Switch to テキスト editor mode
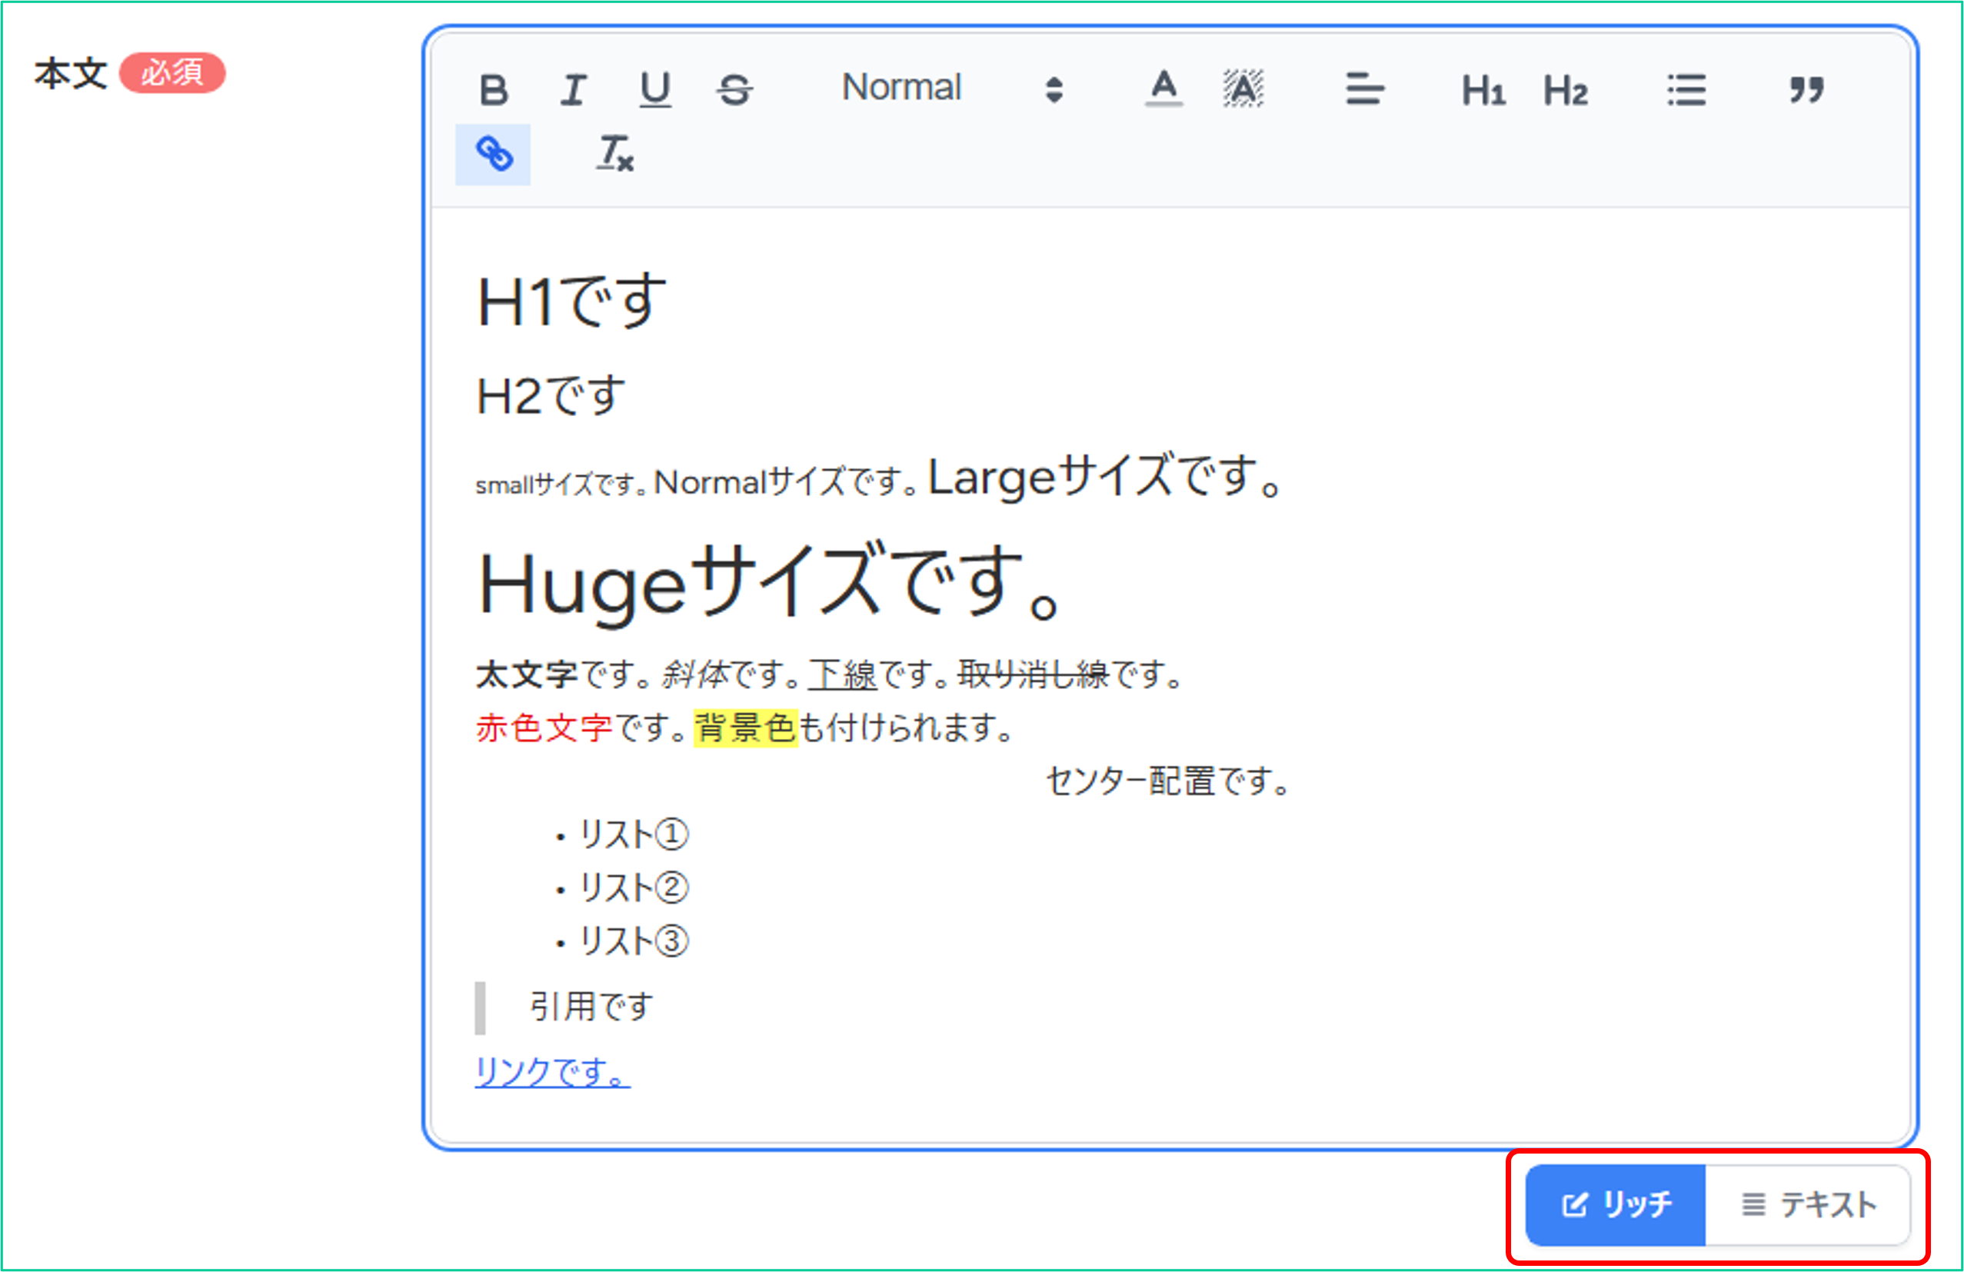The height and width of the screenshot is (1272, 1964). pos(1808,1205)
